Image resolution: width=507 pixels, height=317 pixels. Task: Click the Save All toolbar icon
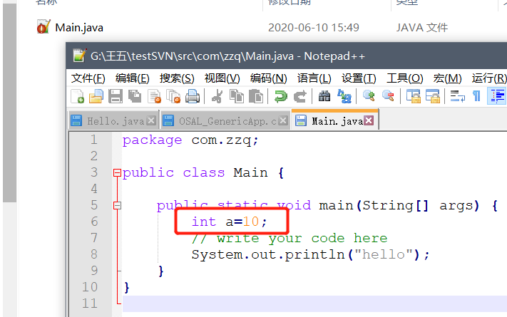click(x=135, y=96)
